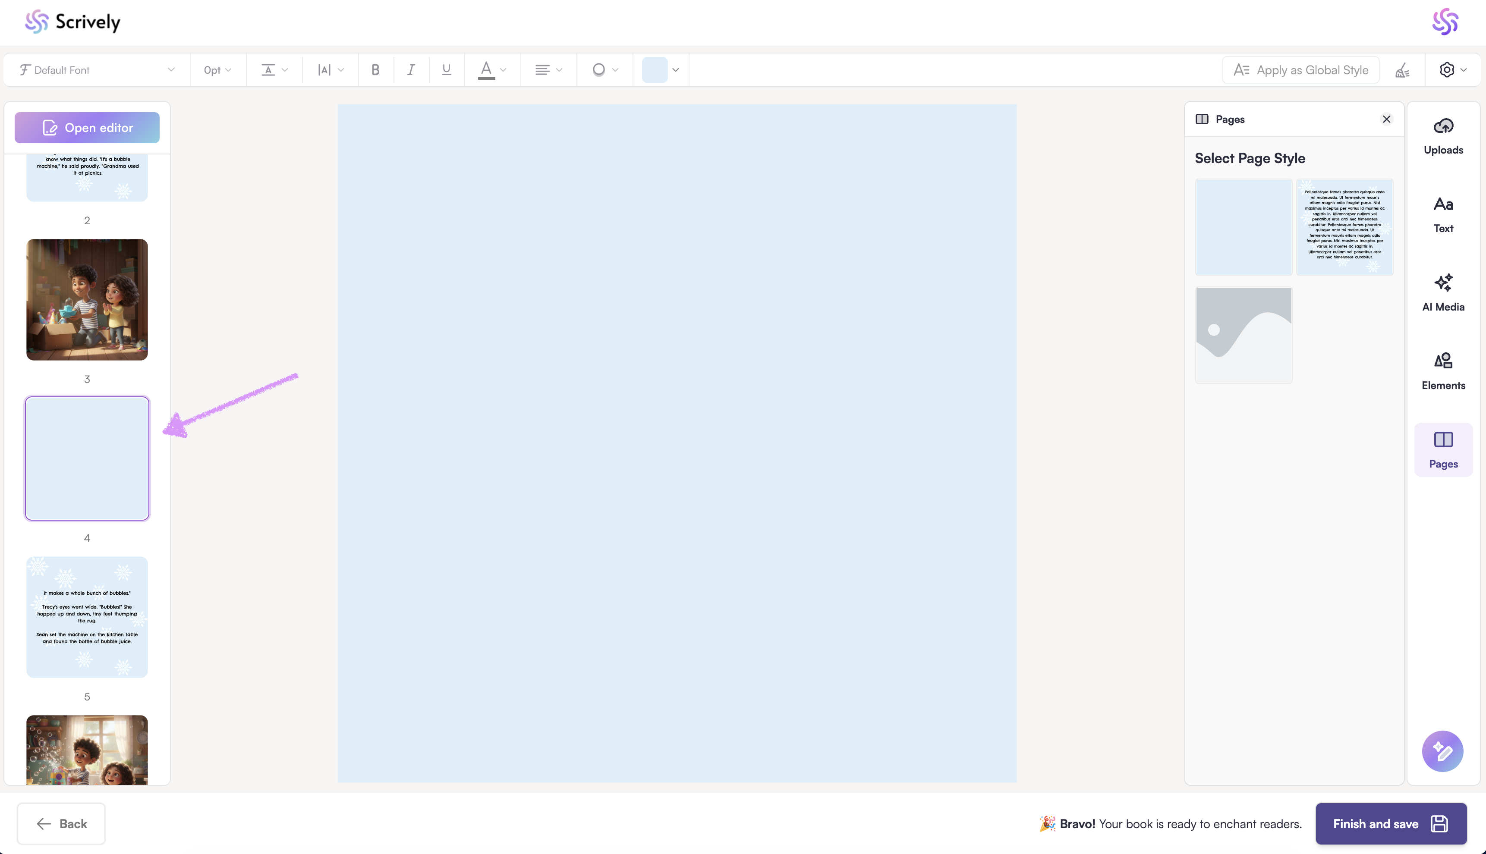Choose the image placeholder page style
This screenshot has width=1486, height=854.
(1243, 335)
